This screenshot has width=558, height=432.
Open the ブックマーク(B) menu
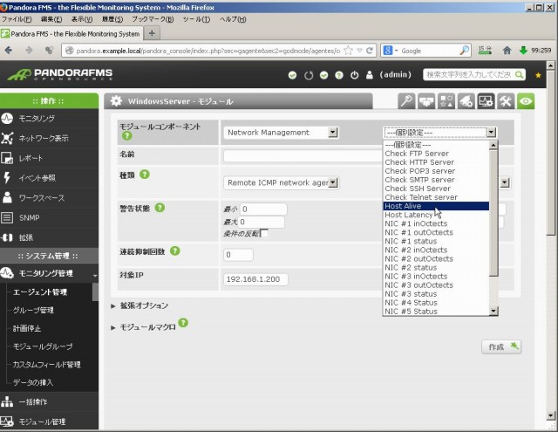(153, 19)
